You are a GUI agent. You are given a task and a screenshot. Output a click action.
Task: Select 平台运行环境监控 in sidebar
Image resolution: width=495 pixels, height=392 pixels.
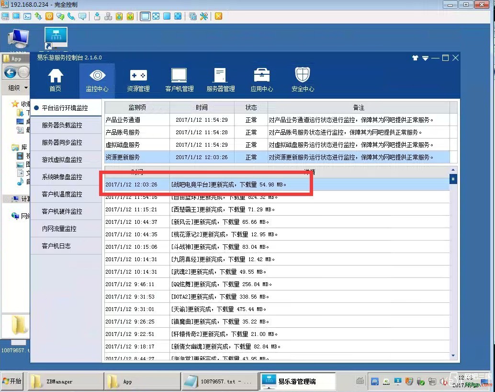66,108
